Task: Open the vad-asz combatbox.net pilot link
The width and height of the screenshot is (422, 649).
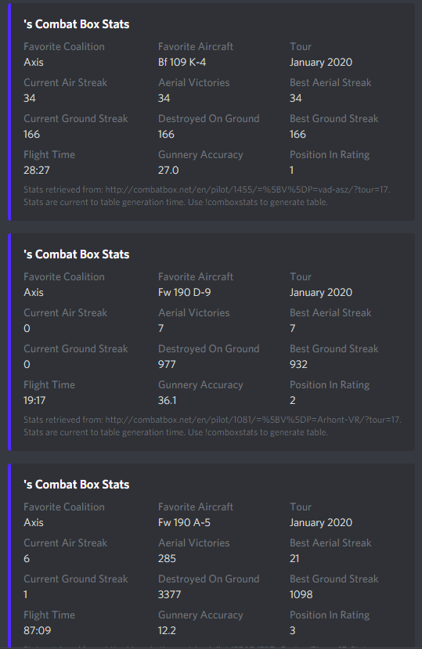Action: click(x=247, y=189)
